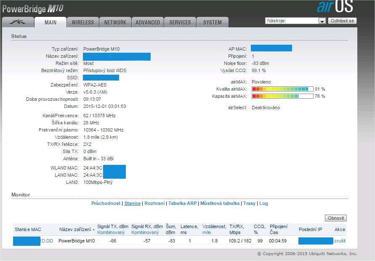
Task: Click the airOS logo
Action: 335,6
